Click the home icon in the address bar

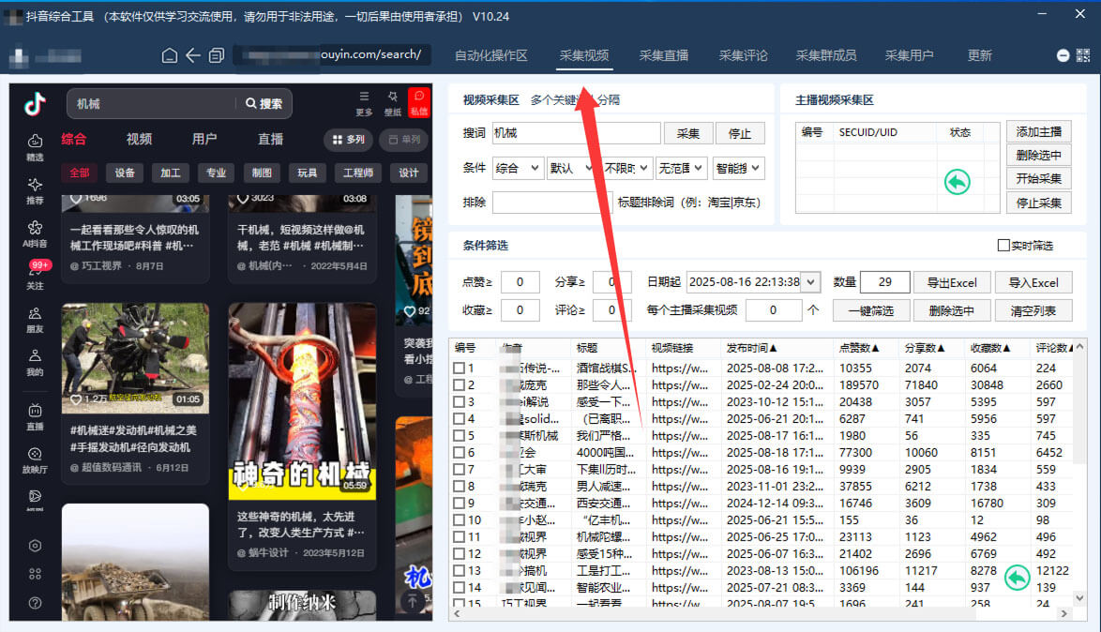tap(169, 55)
